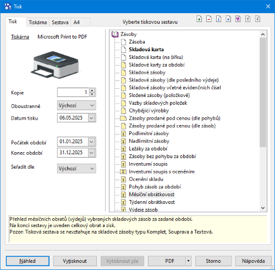This screenshot has width=275, height=270.
Task: Click the move report up arrow icon
Action: tap(248, 19)
